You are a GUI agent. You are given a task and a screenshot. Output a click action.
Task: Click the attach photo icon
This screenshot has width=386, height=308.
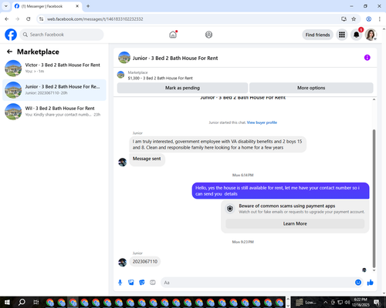131,283
